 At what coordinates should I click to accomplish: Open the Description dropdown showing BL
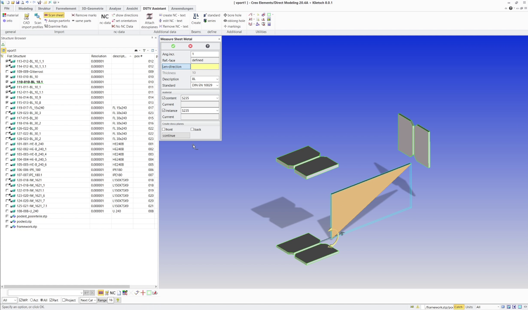coord(205,79)
